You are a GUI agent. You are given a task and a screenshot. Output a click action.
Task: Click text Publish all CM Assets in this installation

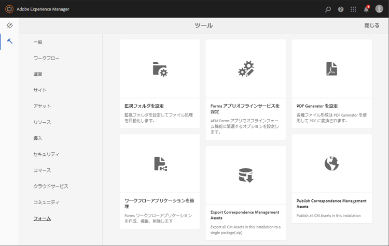[328, 215]
